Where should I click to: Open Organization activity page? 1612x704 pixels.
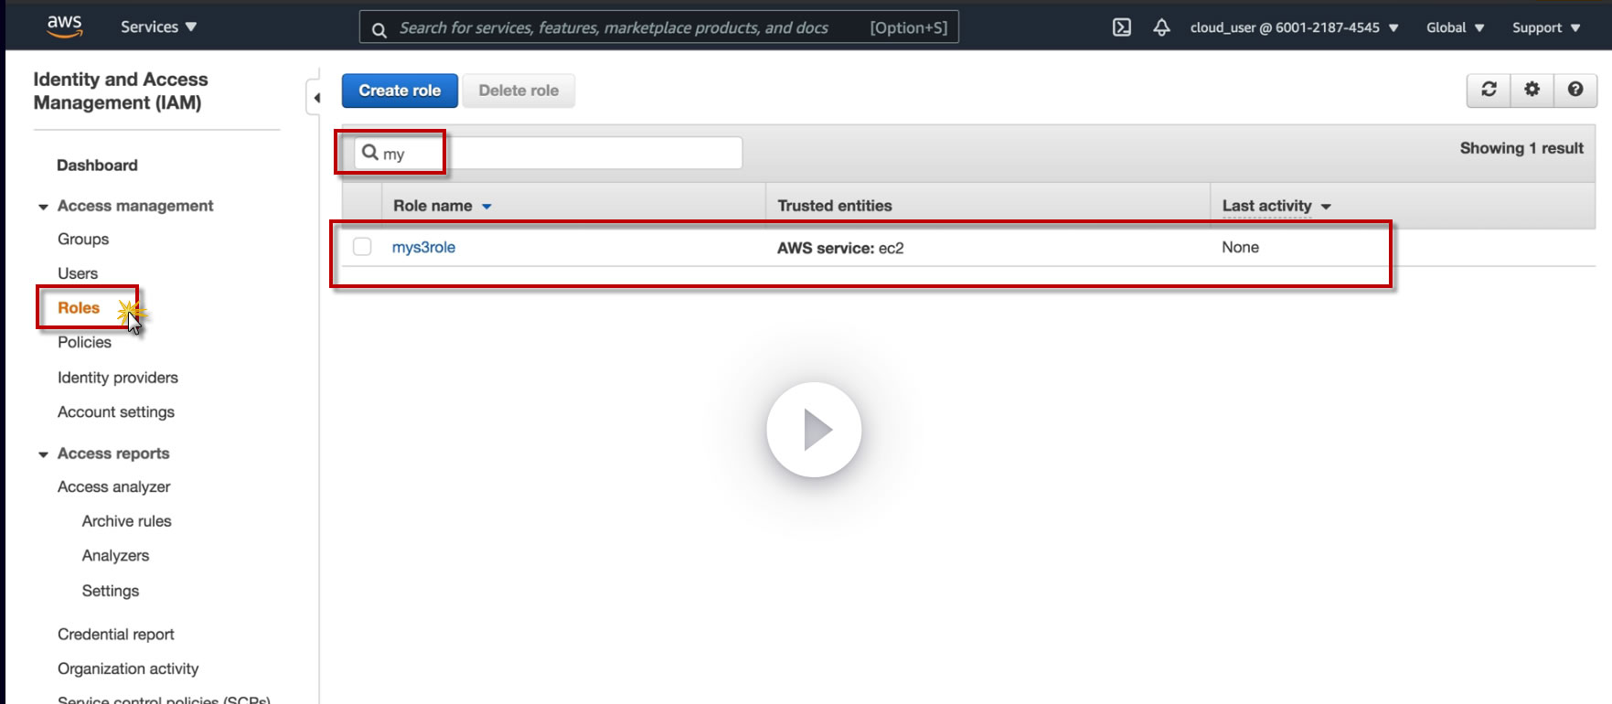pyautogui.click(x=128, y=669)
